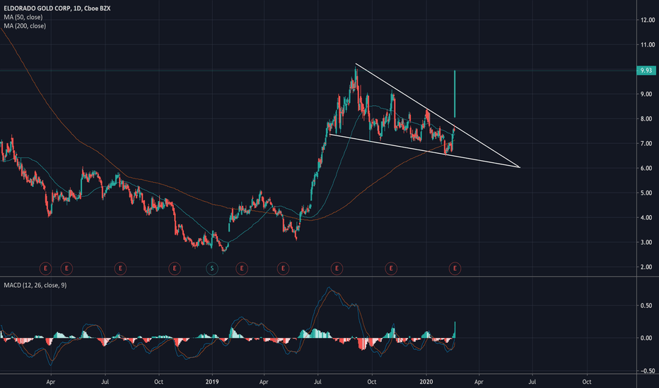
Task: Click the 0.50 MACD scale label
Action: pos(646,305)
